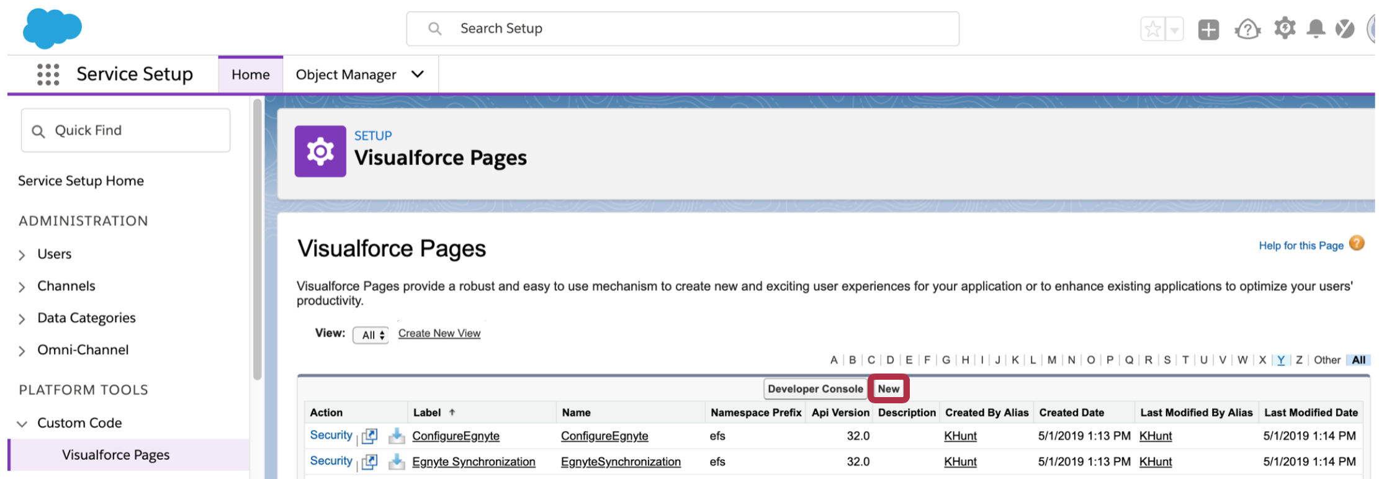The width and height of the screenshot is (1379, 479).
Task: Expand the Users section
Action: coord(22,255)
